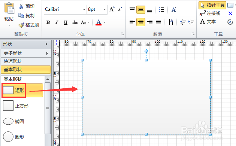Align text left

(132, 22)
